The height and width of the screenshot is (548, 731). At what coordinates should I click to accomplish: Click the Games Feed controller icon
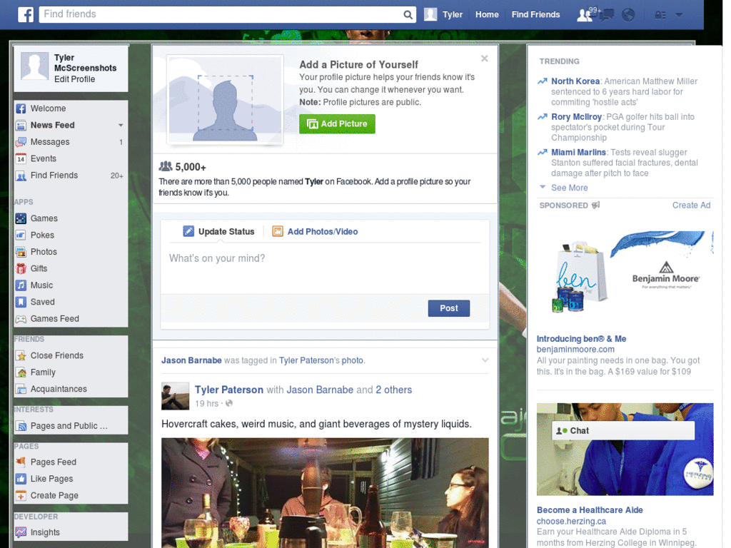(21, 319)
